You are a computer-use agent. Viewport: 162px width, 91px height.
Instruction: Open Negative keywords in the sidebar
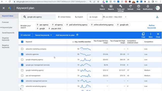pos(6,46)
